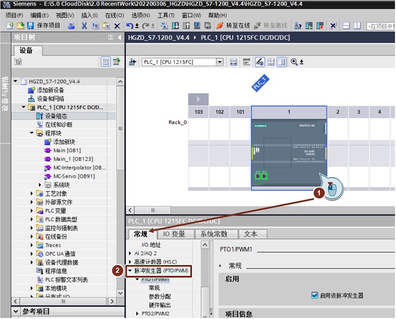Screen dimensions: 396x319
Task: Copy with the toolbar copy icon
Action: click(x=95, y=26)
